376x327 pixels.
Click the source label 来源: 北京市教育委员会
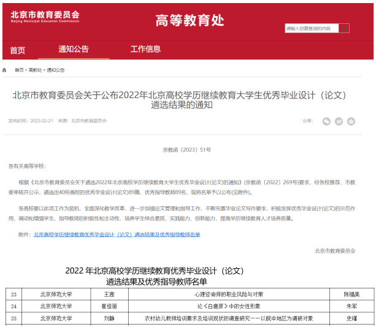pyautogui.click(x=82, y=121)
